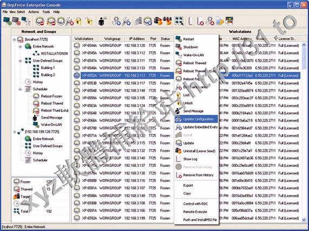
Task: Choose Restart from the context menu
Action: coord(196,39)
